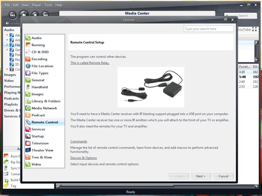
Task: Select the Playlists tree item
Action: pyautogui.click(x=11, y=104)
